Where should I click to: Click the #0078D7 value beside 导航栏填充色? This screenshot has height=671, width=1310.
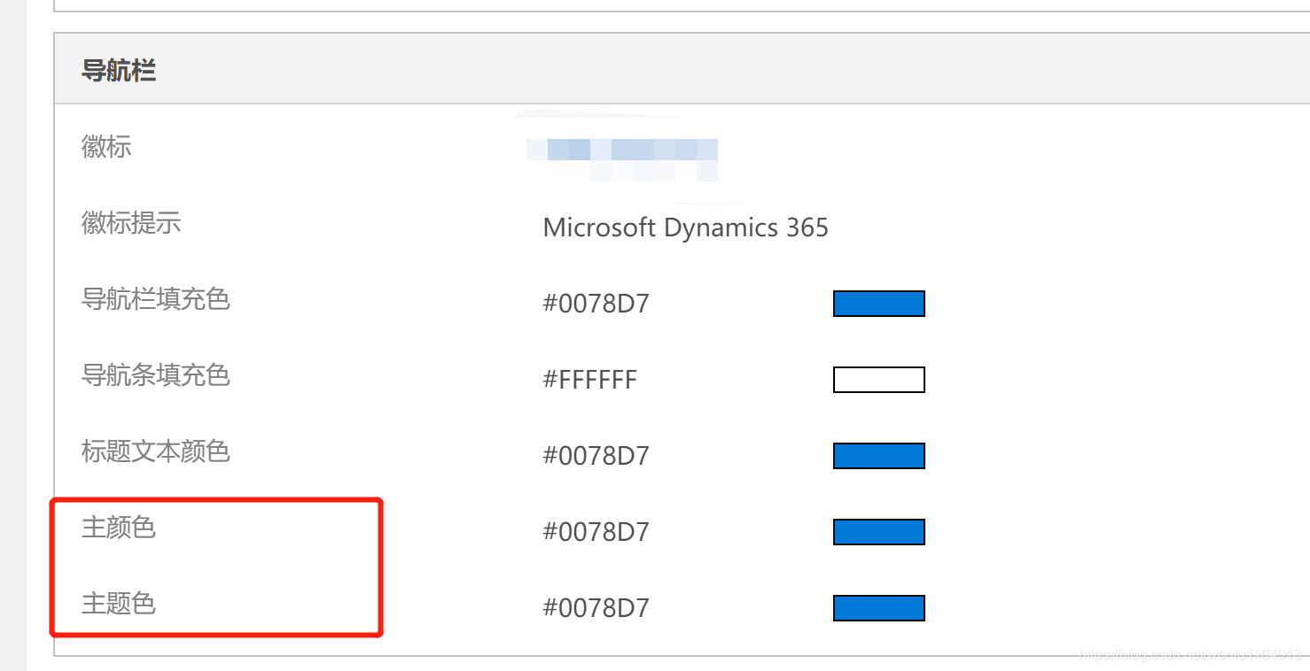[x=596, y=304]
